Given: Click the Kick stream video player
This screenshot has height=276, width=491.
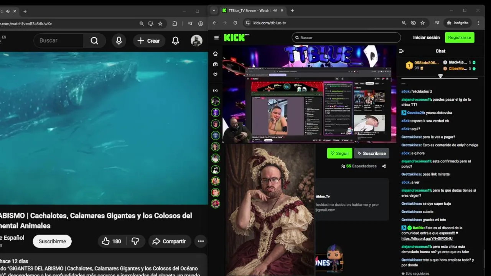Looking at the screenshot, I should pyautogui.click(x=309, y=94).
